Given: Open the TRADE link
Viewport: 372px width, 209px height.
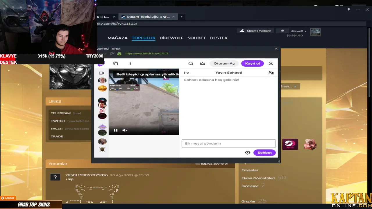Looking at the screenshot, I should point(57,136).
